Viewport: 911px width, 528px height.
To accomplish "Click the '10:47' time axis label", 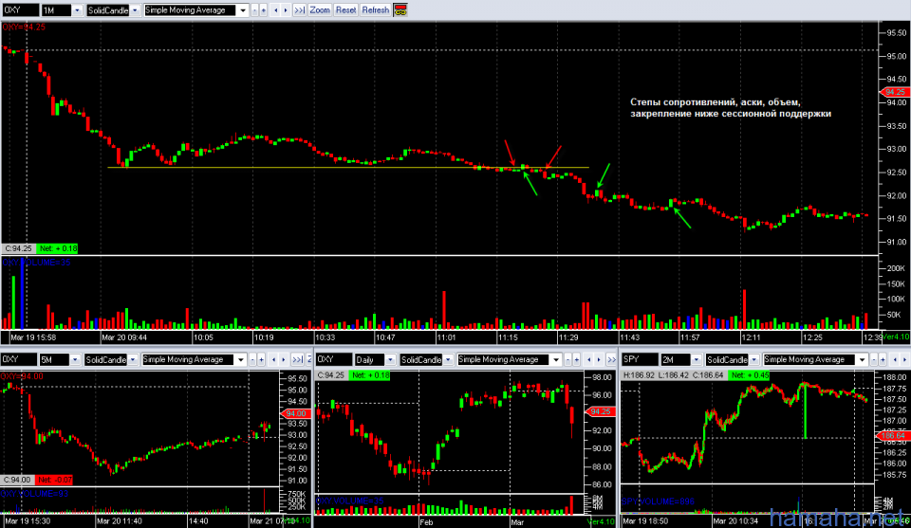I will point(384,337).
